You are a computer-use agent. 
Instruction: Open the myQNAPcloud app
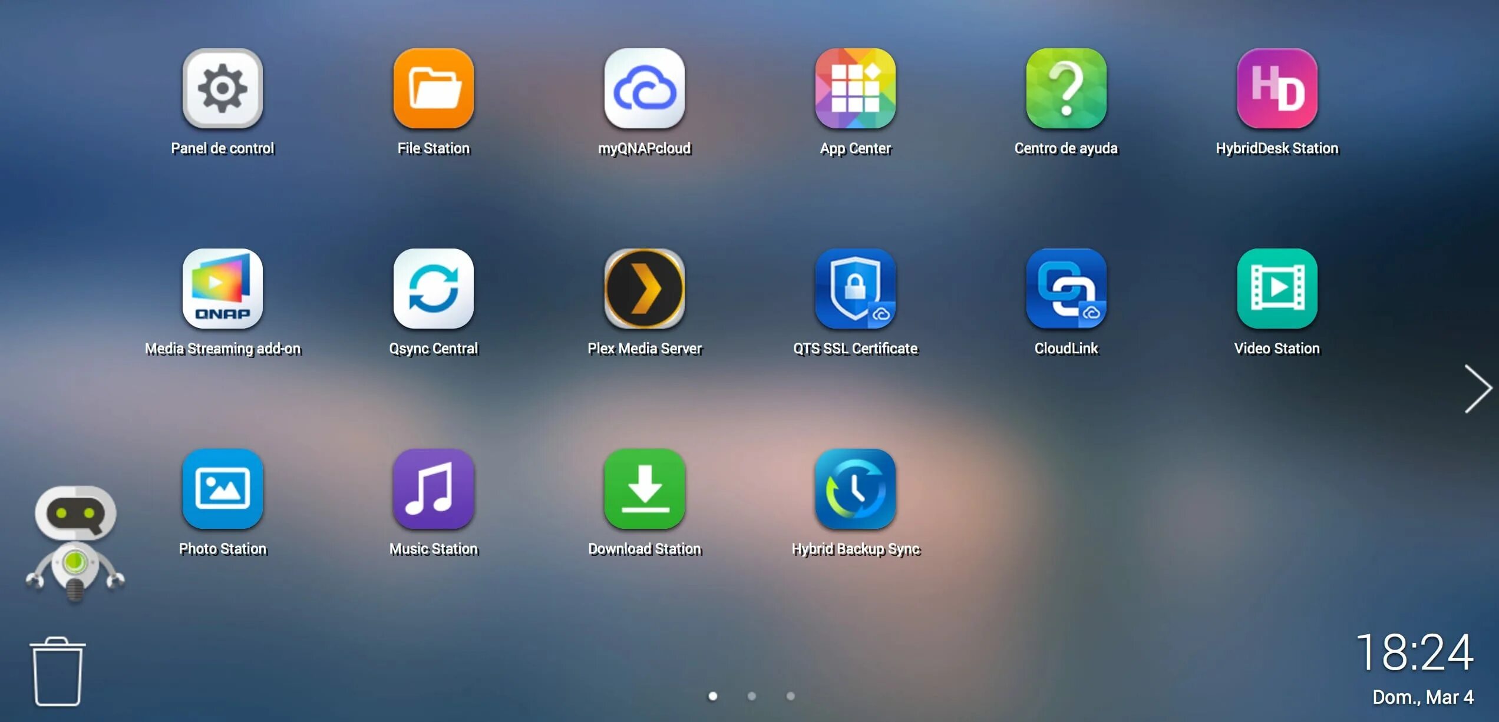(644, 88)
